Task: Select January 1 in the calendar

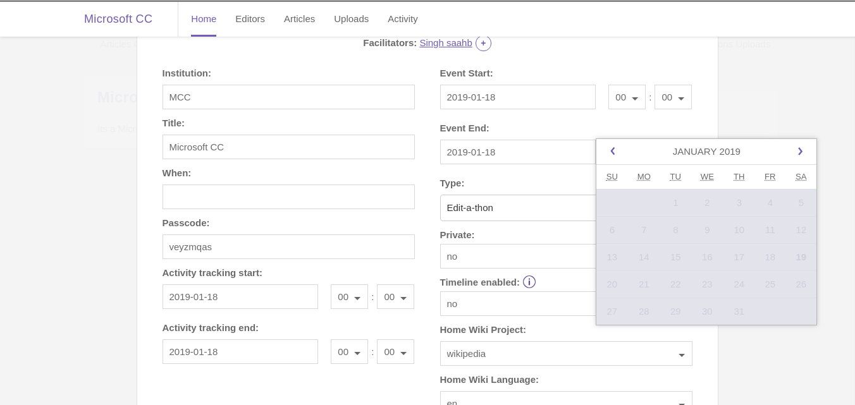Action: 675,203
